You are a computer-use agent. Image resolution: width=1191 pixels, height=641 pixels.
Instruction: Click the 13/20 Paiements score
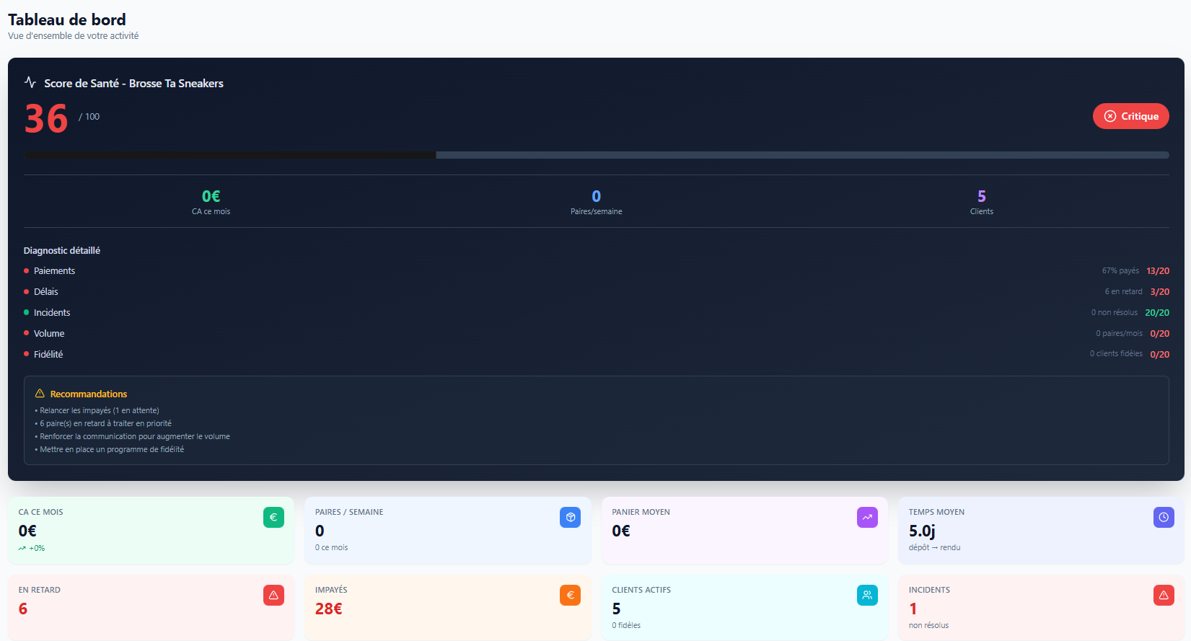[1158, 271]
